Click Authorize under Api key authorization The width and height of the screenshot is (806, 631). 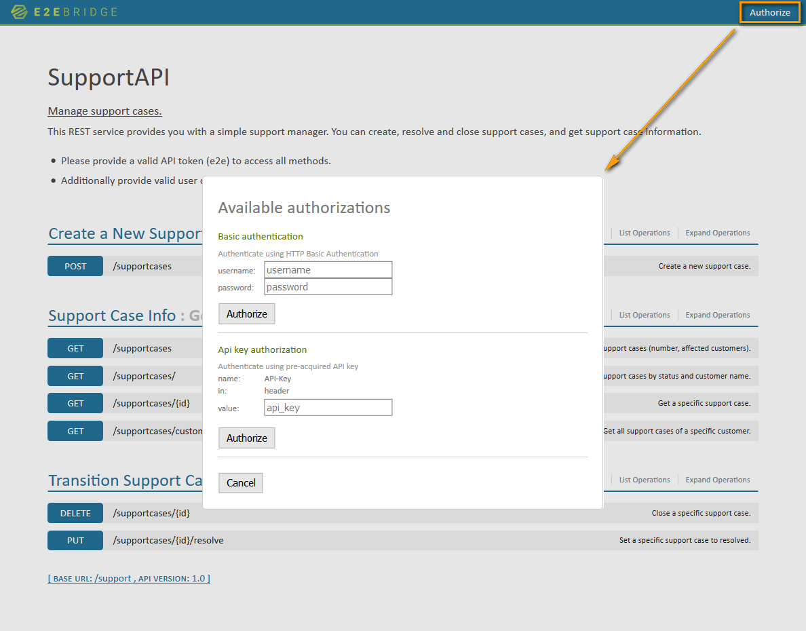tap(246, 438)
